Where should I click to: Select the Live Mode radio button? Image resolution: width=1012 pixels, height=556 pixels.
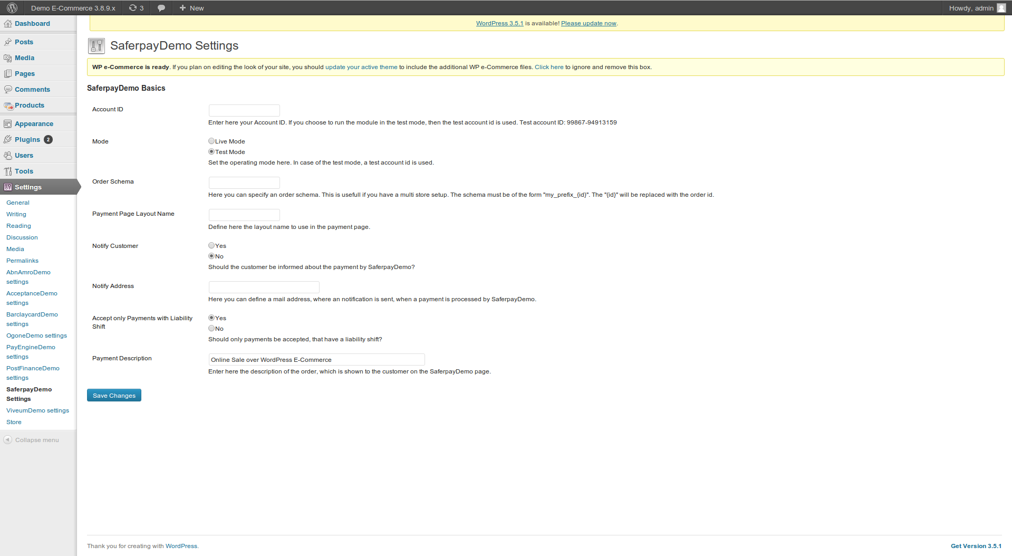pos(211,141)
